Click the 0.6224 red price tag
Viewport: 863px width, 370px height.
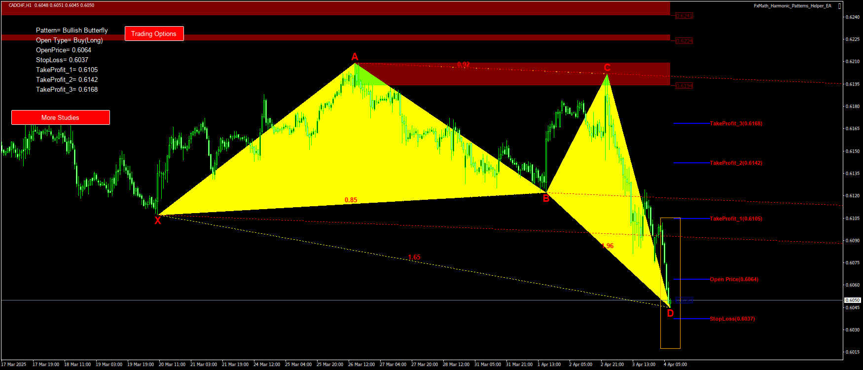coord(684,41)
